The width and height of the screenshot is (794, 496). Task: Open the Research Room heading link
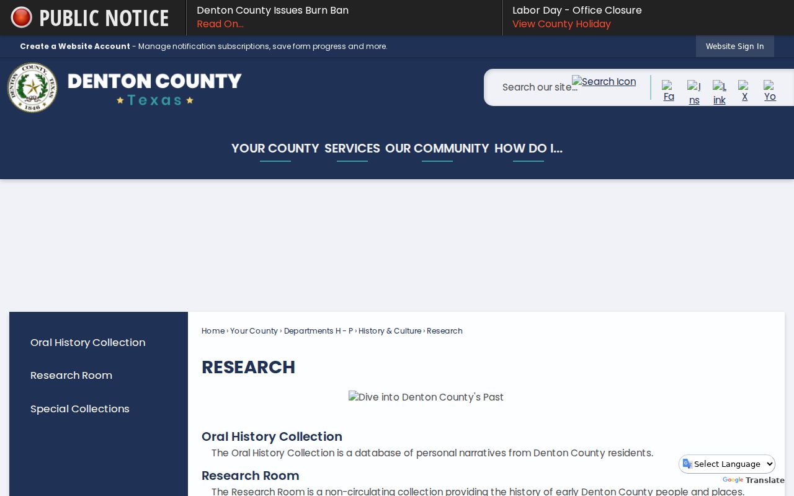click(x=250, y=476)
